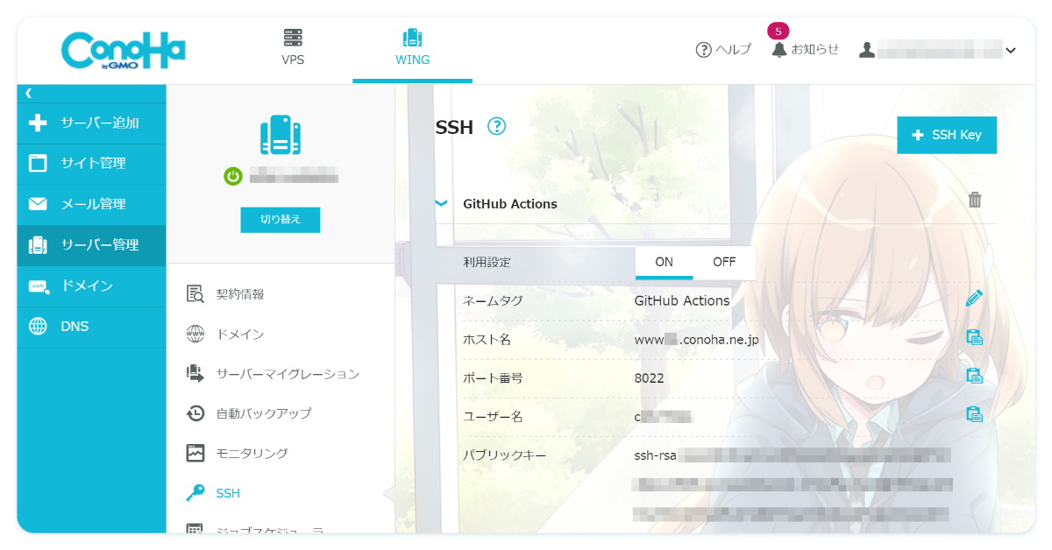Set 利用設定 to OFF
Viewport: 1052px width, 550px height.
point(724,262)
